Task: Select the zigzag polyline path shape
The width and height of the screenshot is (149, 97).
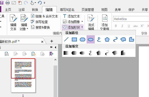Action: [99, 39]
